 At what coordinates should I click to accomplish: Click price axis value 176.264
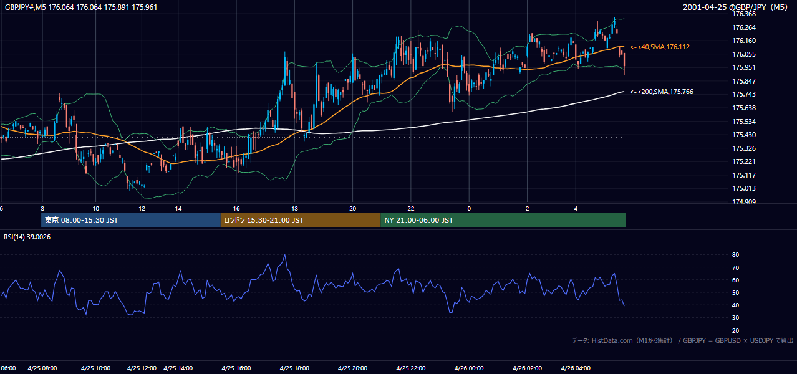click(744, 27)
